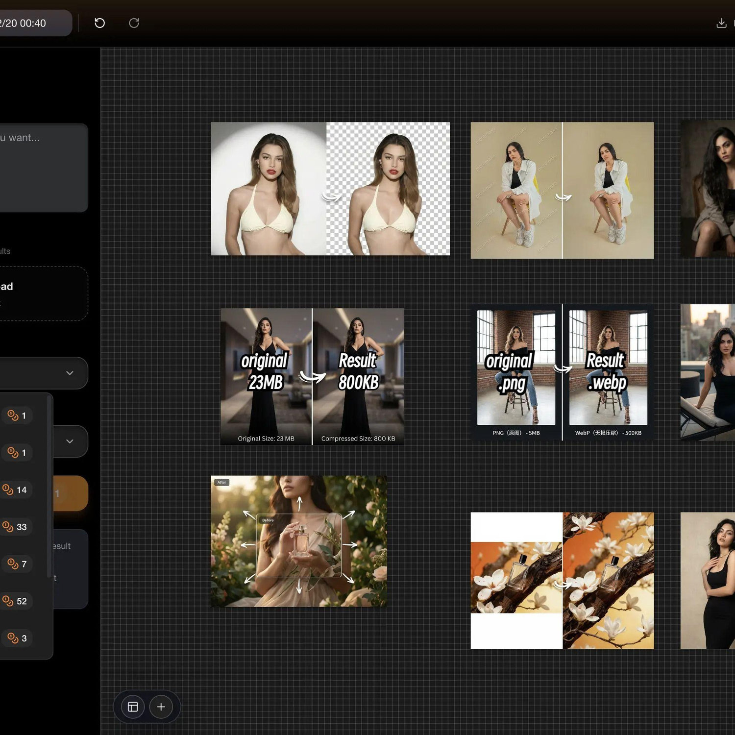Click the undo arrow icon
This screenshot has width=735, height=735.
pos(99,23)
